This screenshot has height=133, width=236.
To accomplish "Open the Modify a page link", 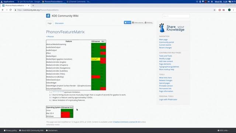I will click(x=165, y=58).
